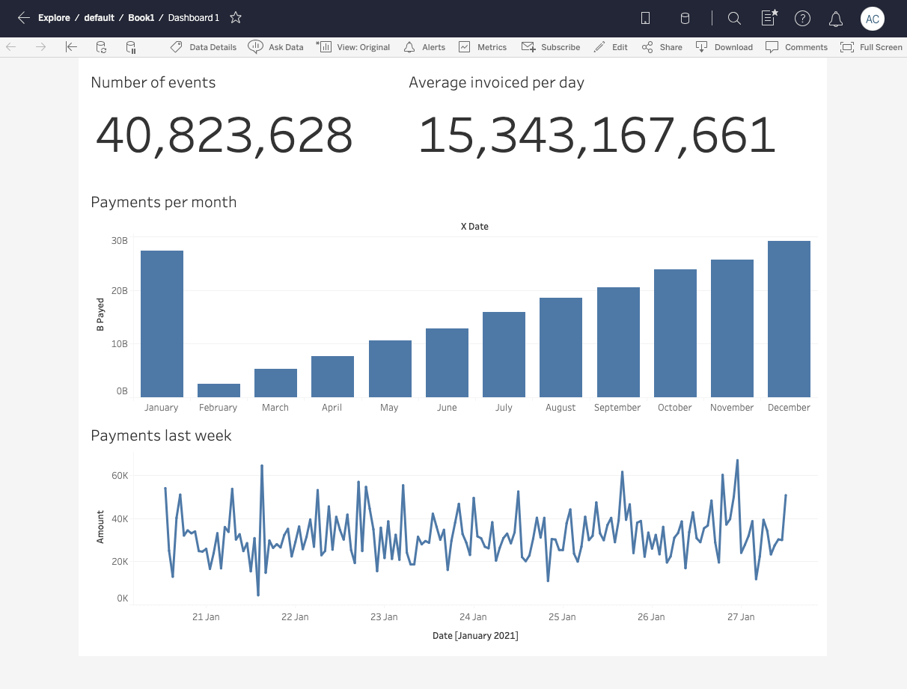Open the Comments pane
The width and height of the screenshot is (907, 689).
[796, 47]
